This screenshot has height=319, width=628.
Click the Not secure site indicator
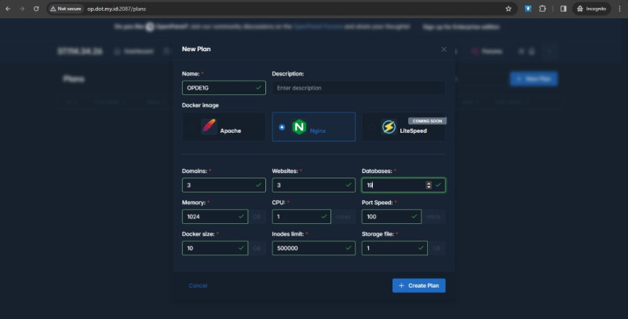(64, 8)
